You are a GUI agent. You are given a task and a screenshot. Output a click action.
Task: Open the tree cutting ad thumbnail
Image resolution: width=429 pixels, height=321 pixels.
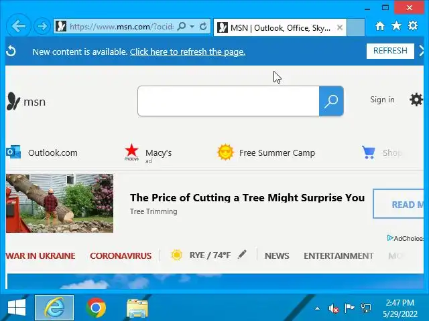(60, 203)
